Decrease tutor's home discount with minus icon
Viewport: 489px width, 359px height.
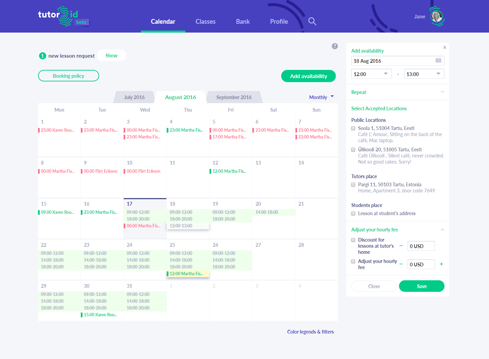click(x=401, y=246)
